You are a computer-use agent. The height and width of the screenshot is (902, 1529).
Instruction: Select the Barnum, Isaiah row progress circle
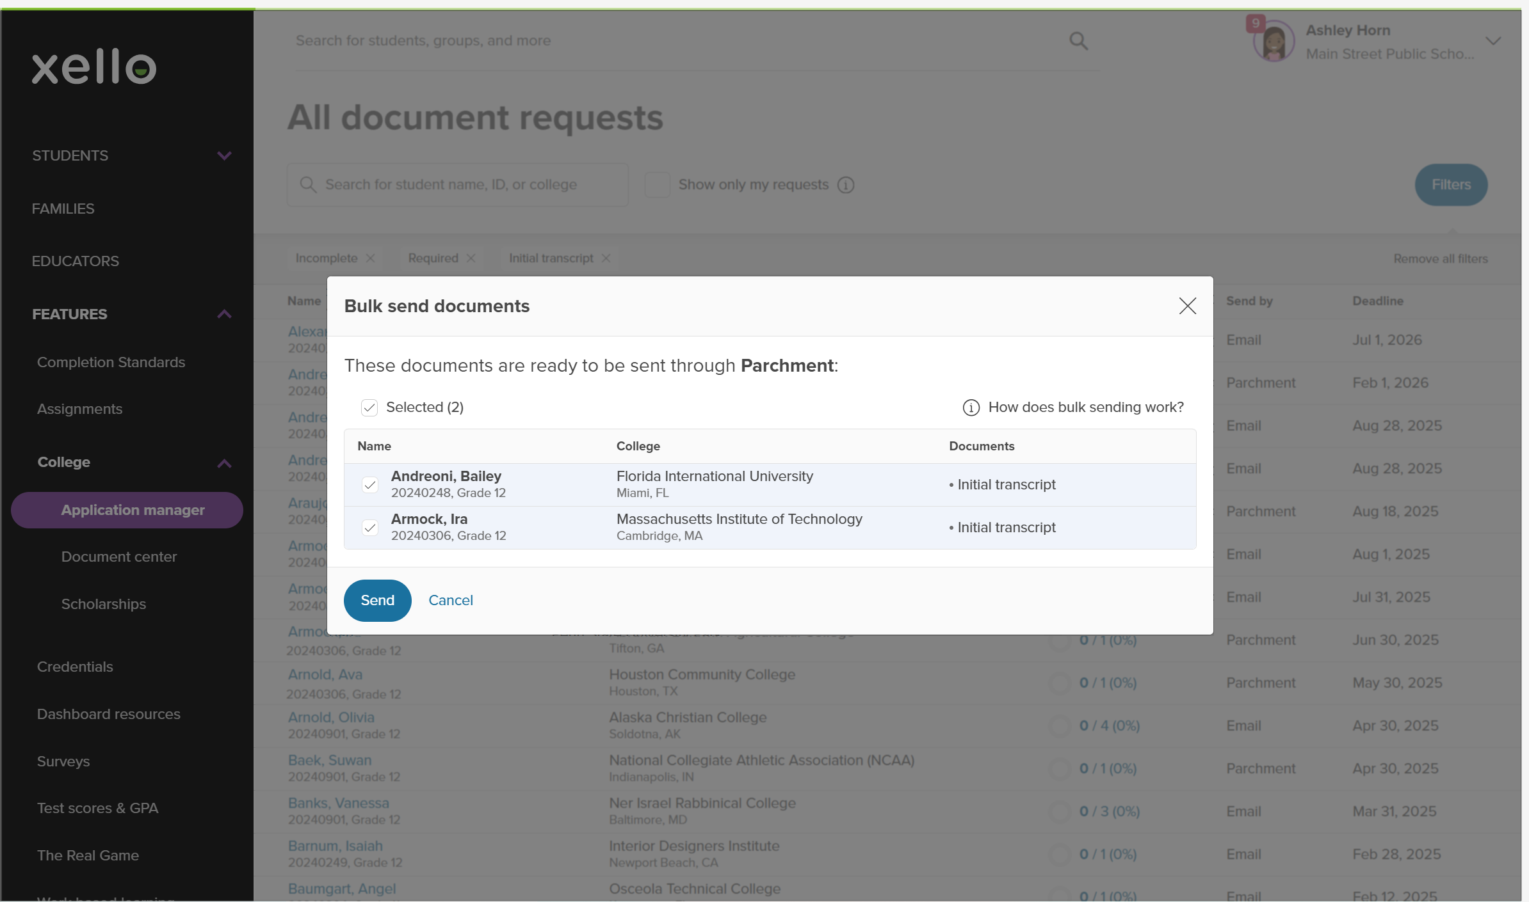pos(1060,855)
